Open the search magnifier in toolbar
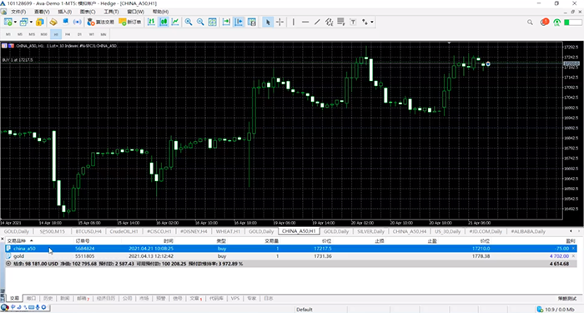584x313 pixels. tap(530, 23)
